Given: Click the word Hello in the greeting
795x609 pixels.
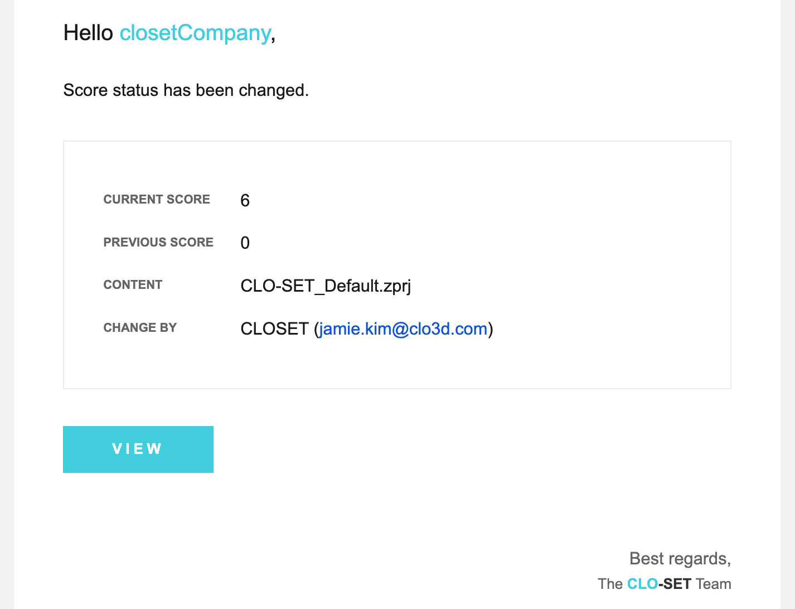Looking at the screenshot, I should (88, 33).
